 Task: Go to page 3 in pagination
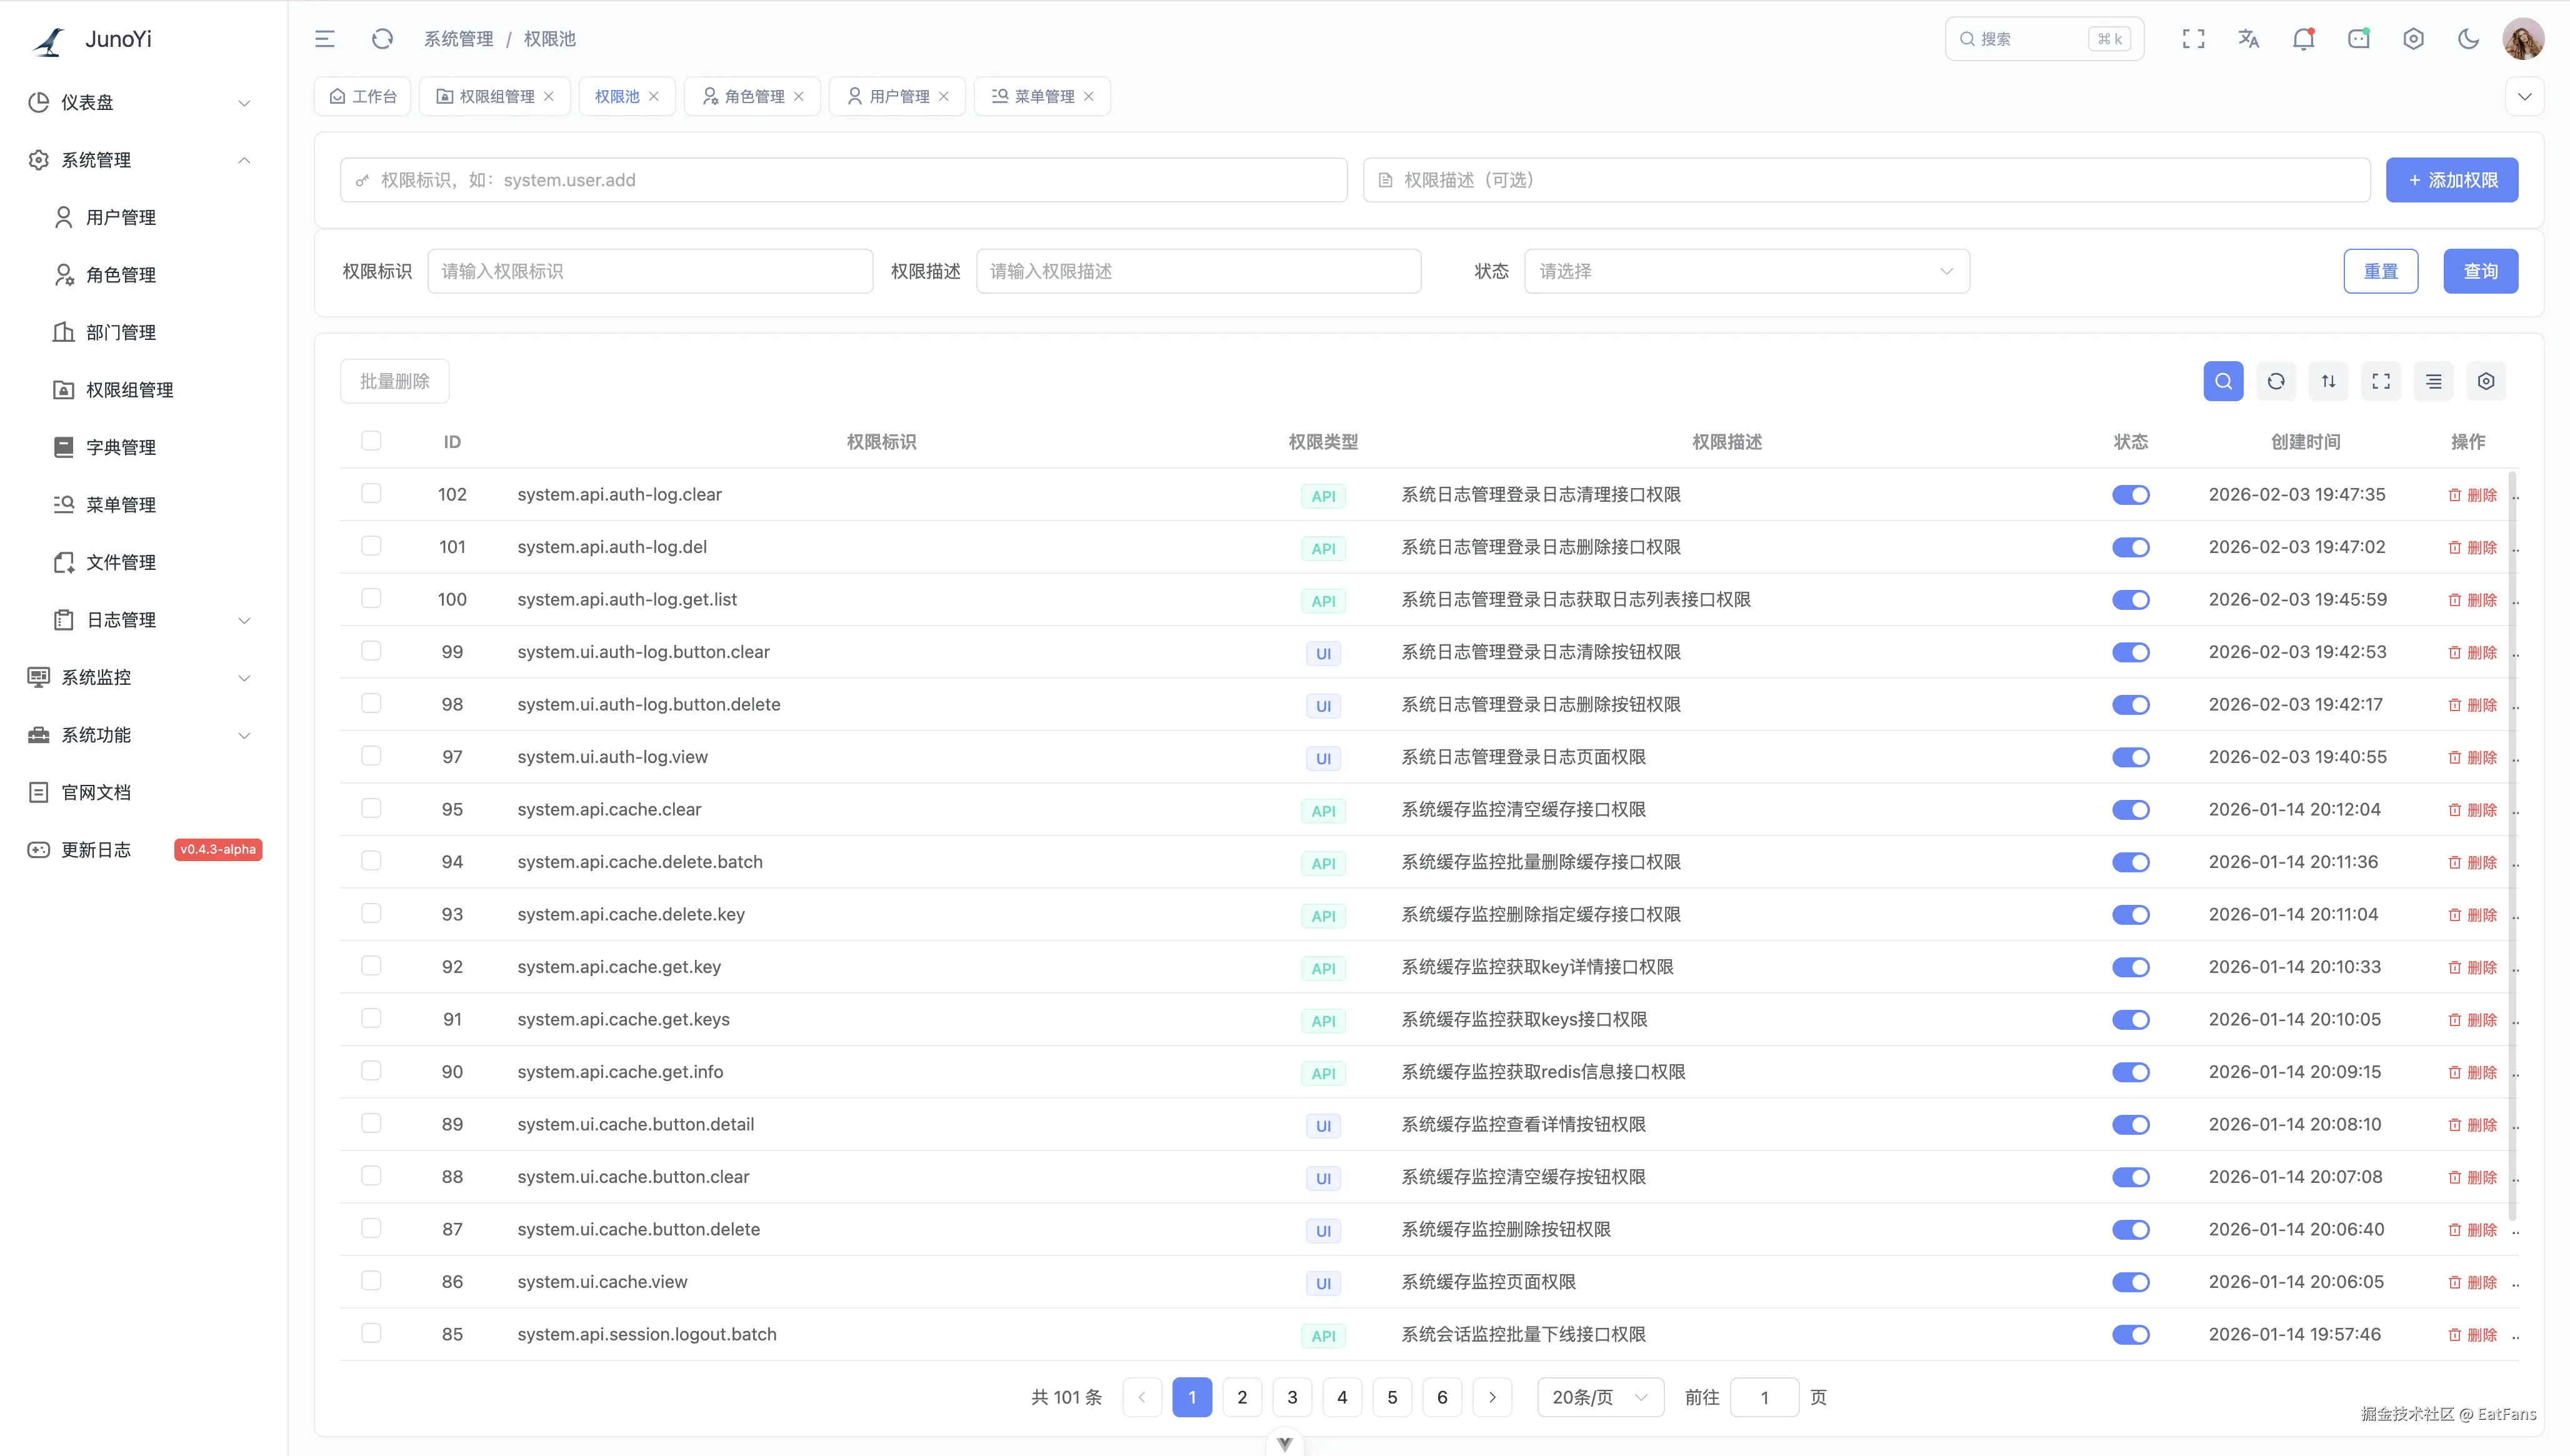[x=1292, y=1397]
